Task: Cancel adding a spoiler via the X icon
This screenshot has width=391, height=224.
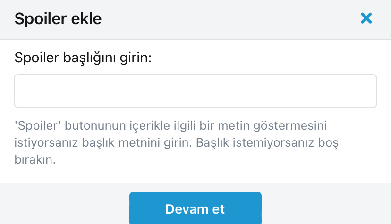Action: click(366, 18)
